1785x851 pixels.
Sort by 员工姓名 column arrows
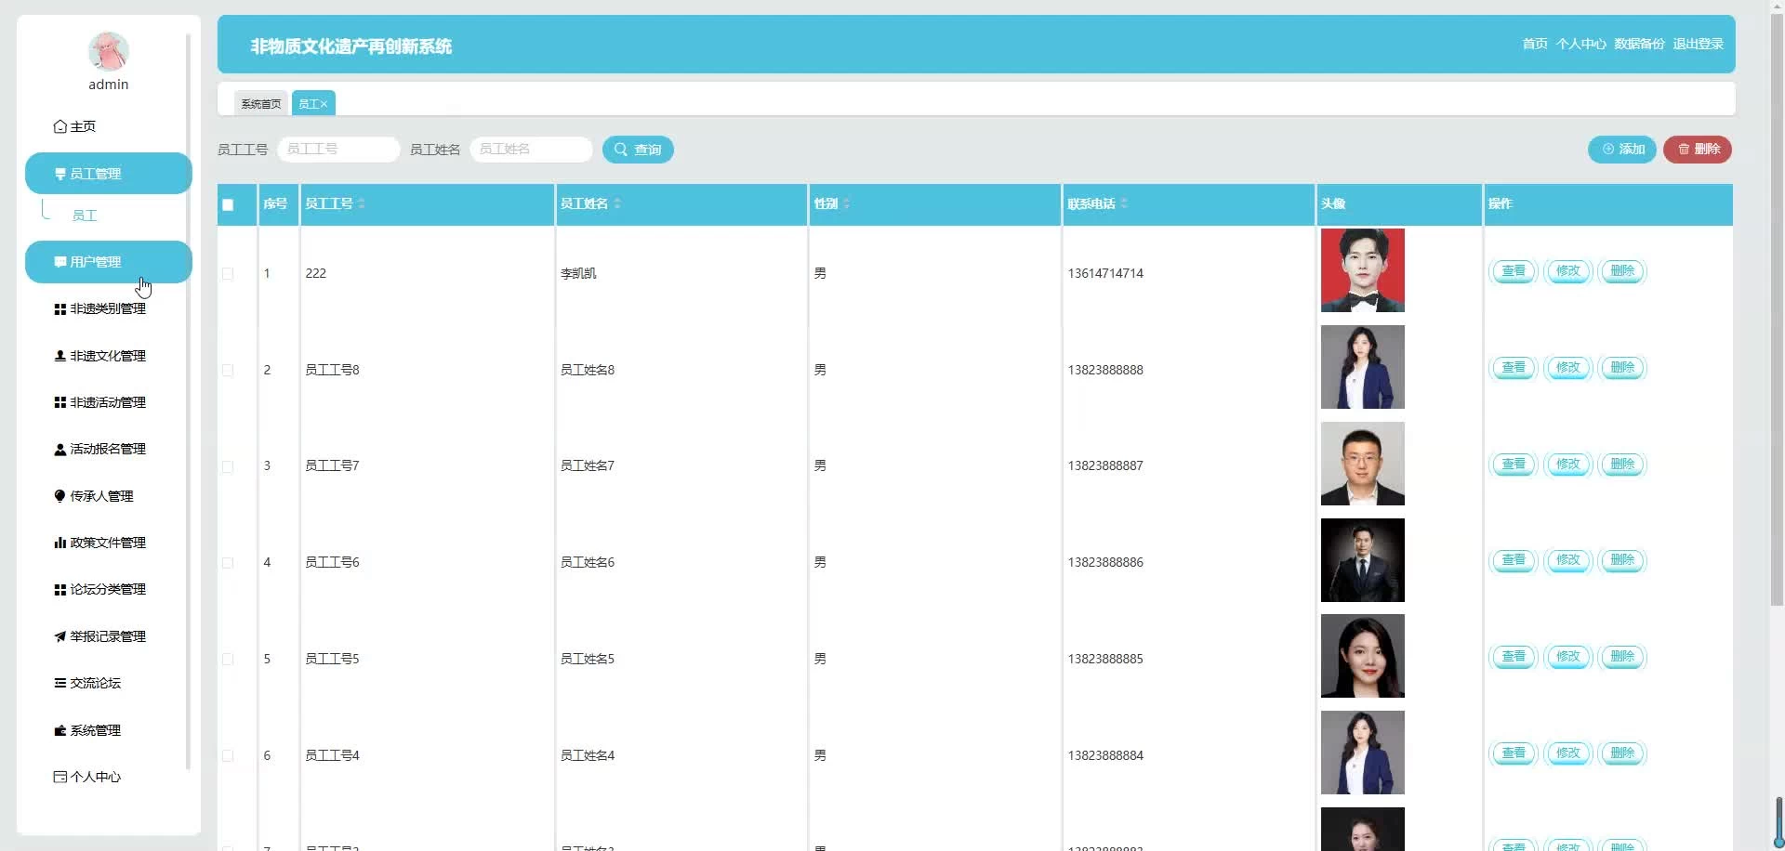617,203
